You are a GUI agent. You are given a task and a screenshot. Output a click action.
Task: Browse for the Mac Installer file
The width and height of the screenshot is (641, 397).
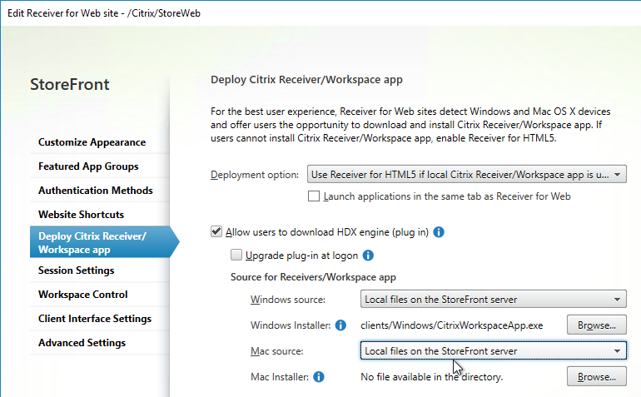596,376
